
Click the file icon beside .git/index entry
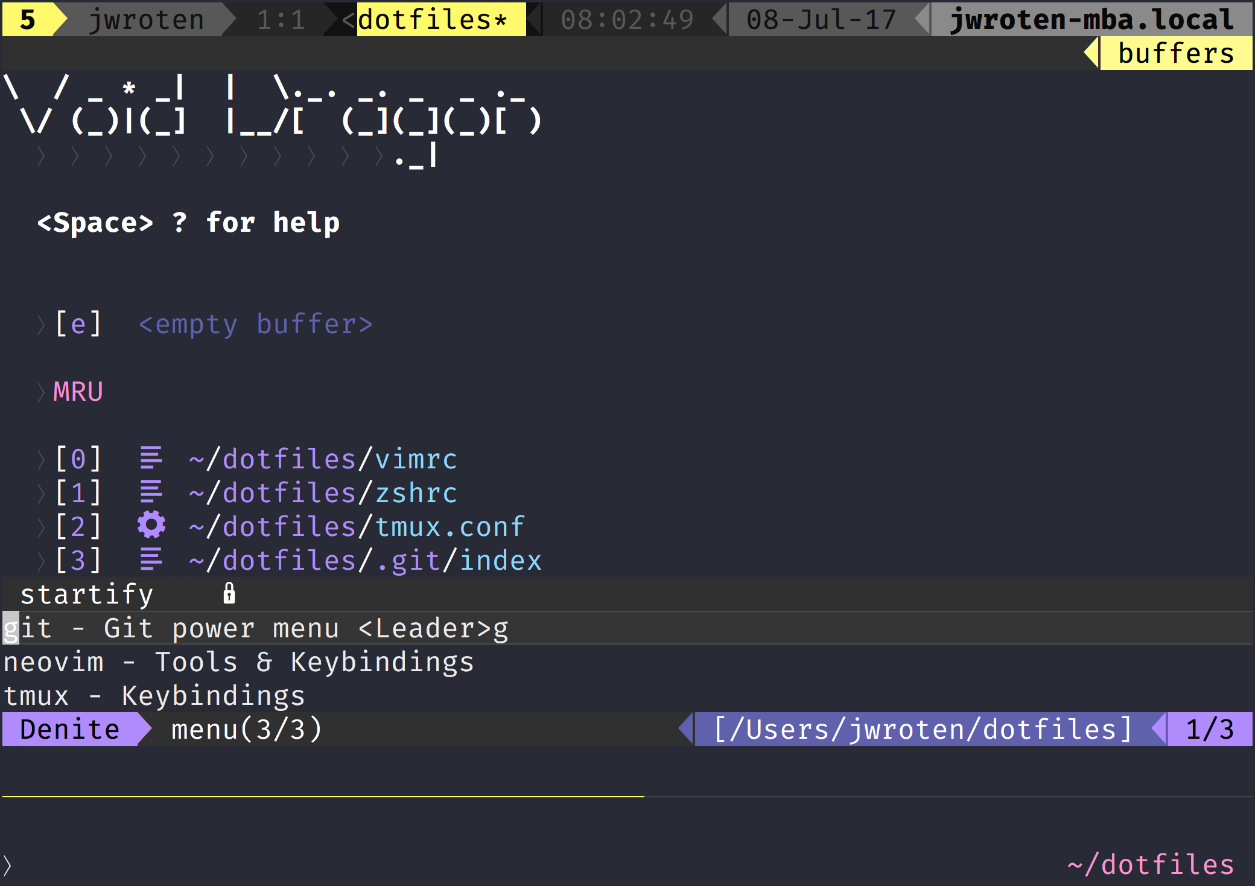click(151, 560)
